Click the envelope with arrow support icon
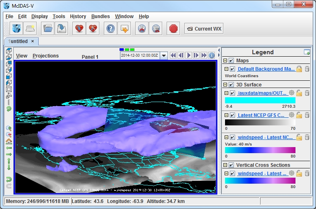Image resolution: width=316 pixels, height=209 pixels. [x=124, y=29]
